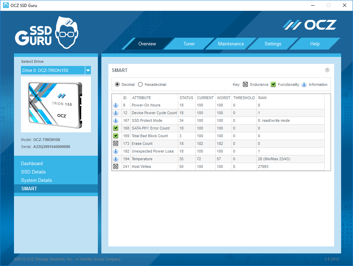The image size is (353, 266).
Task: Click the Endurance key icon in legend
Action: coord(245,84)
